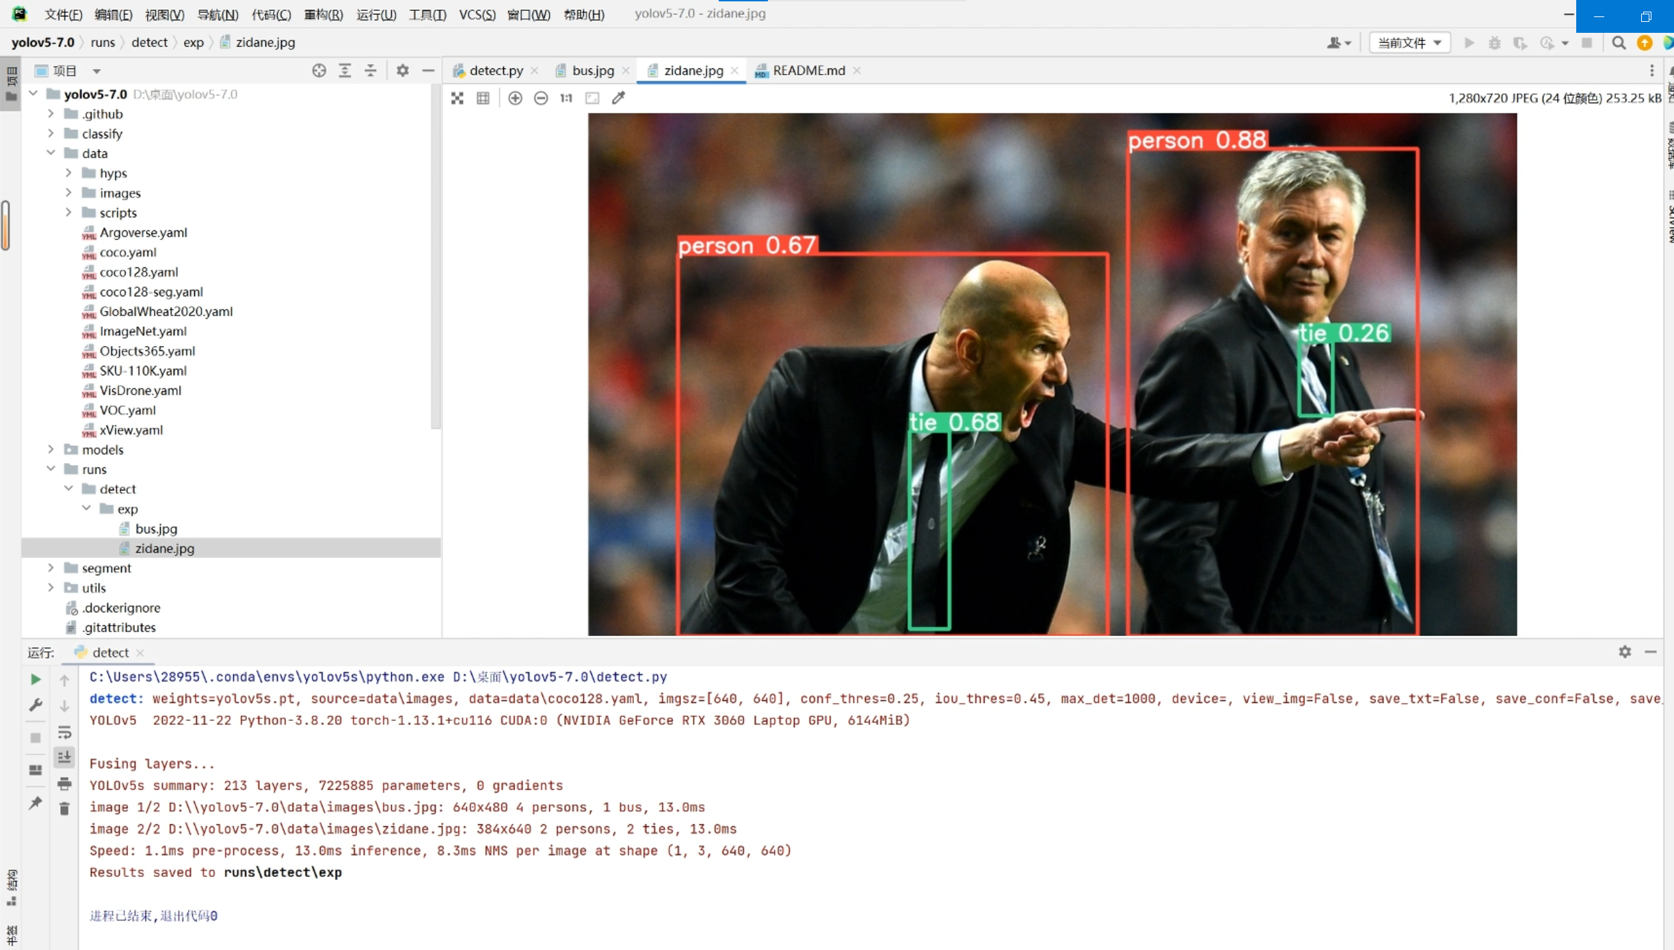Rerun the detect script in Run panel
The width and height of the screenshot is (1674, 950).
[x=36, y=679]
